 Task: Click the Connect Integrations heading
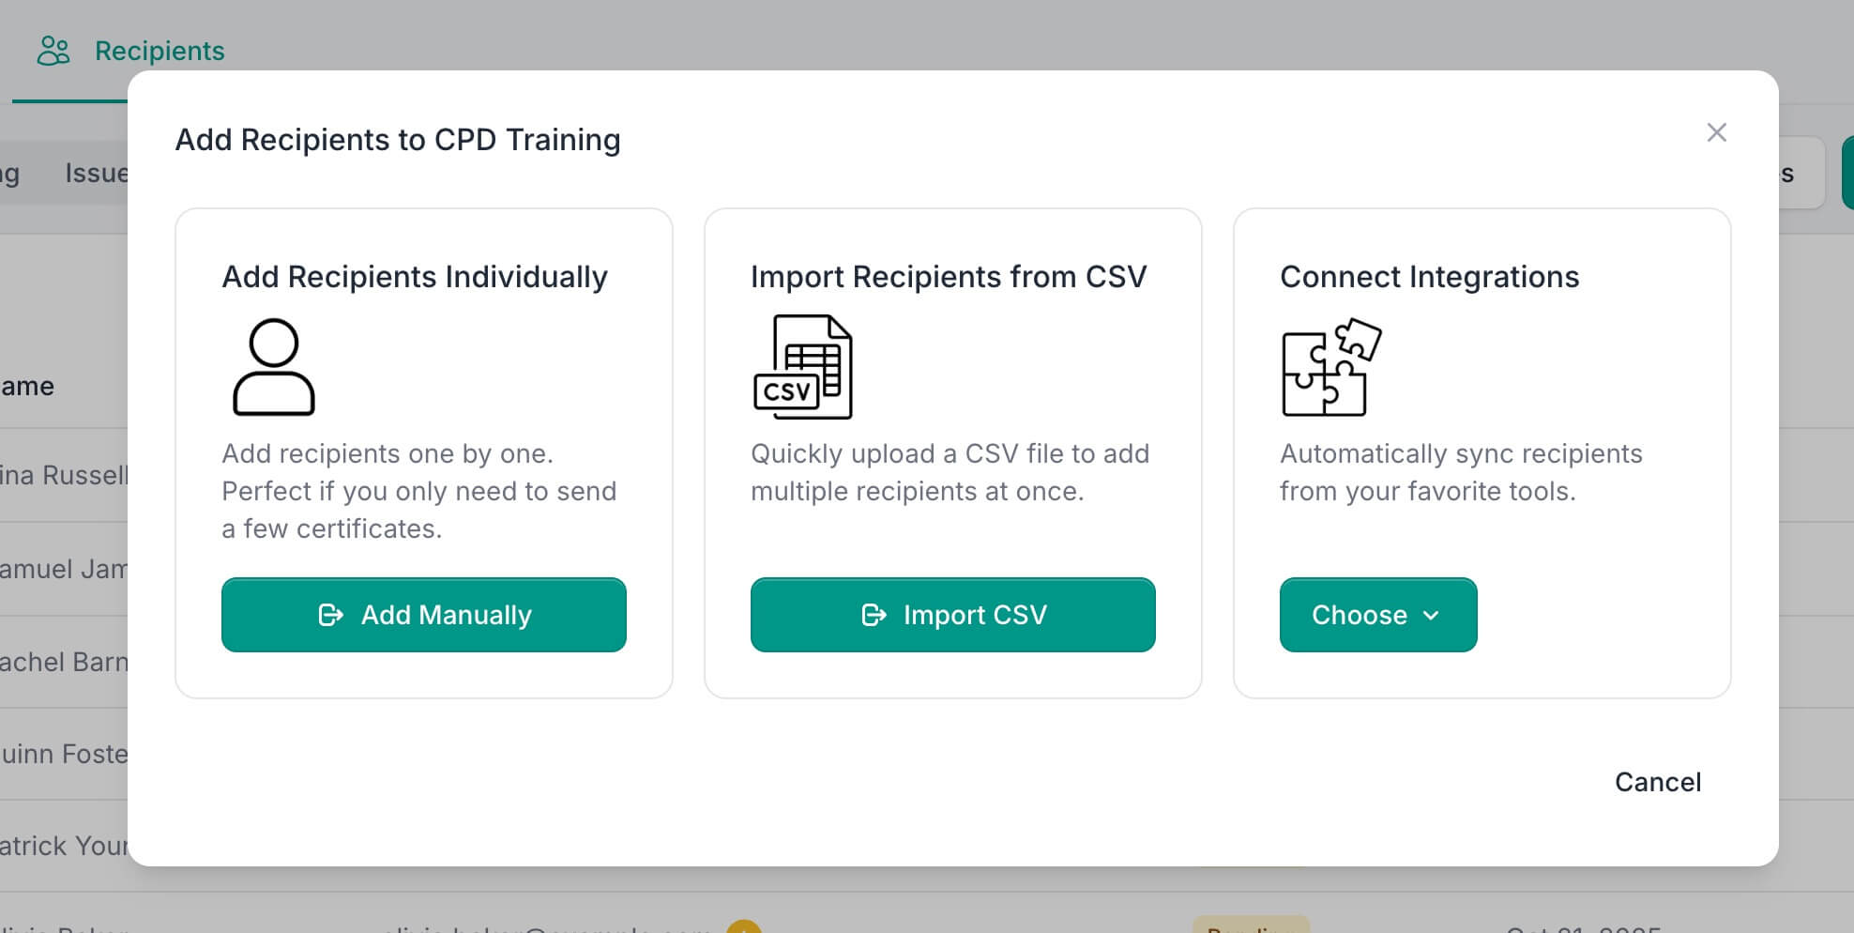click(1429, 277)
